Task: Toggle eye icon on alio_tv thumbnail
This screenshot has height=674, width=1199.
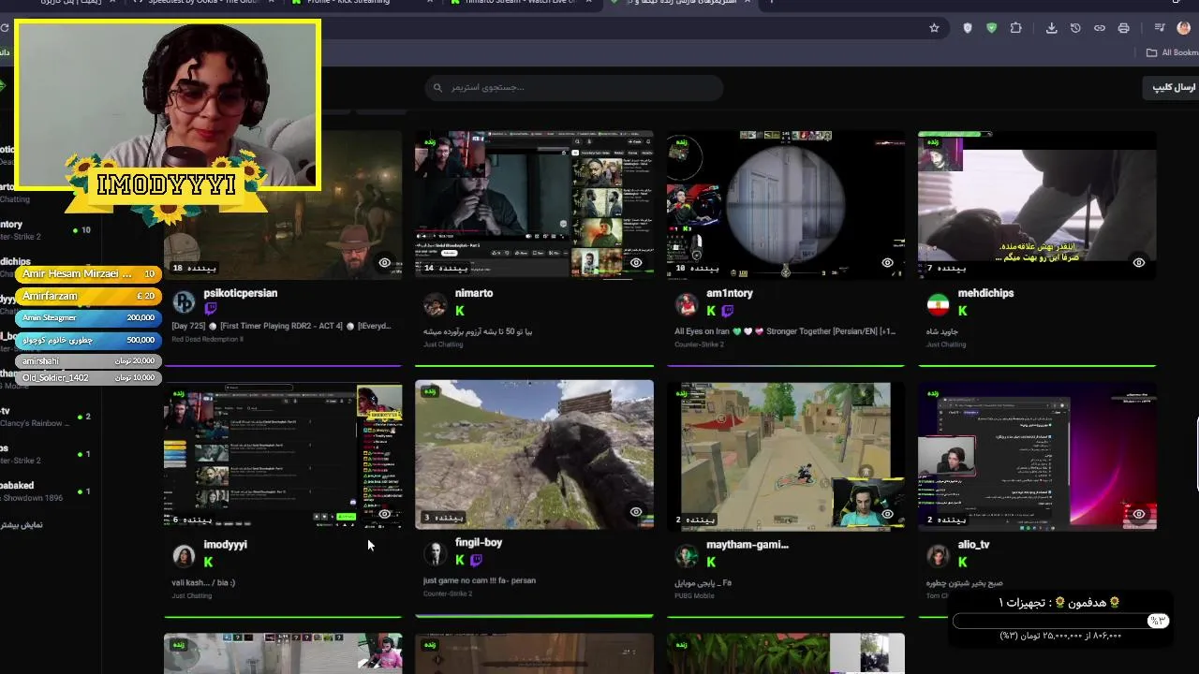Action: click(1139, 514)
